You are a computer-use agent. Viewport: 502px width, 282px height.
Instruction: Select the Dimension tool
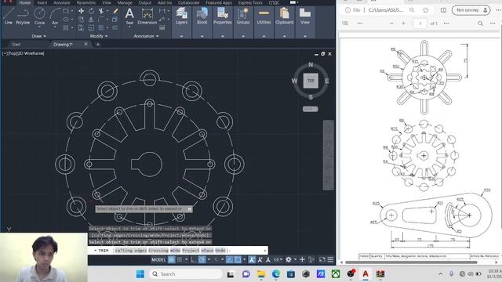click(147, 16)
